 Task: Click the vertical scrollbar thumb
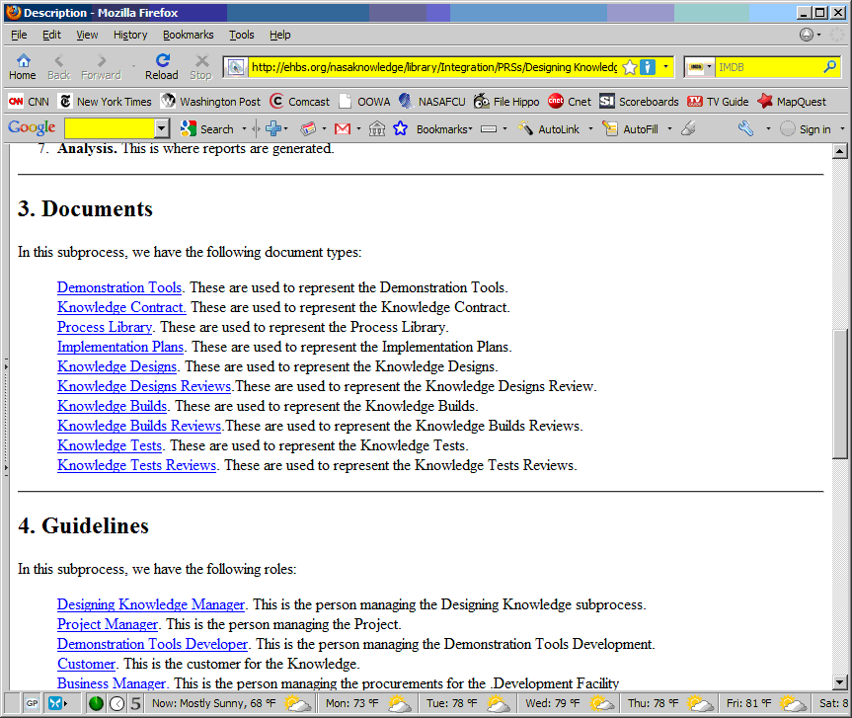pos(839,393)
